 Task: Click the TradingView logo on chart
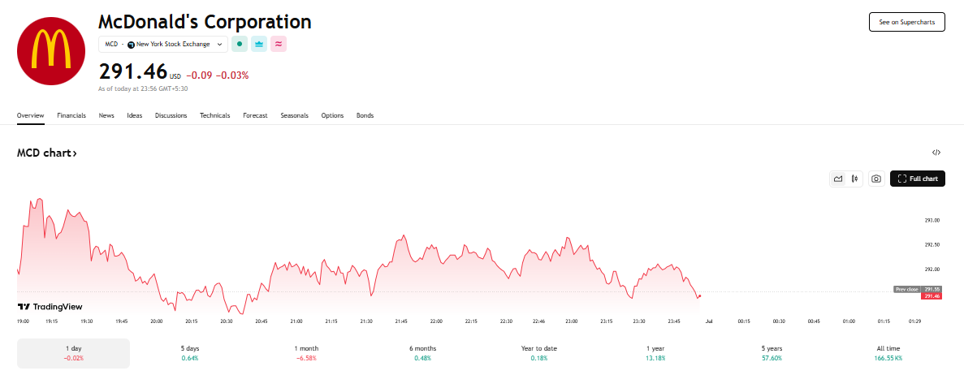pos(50,307)
